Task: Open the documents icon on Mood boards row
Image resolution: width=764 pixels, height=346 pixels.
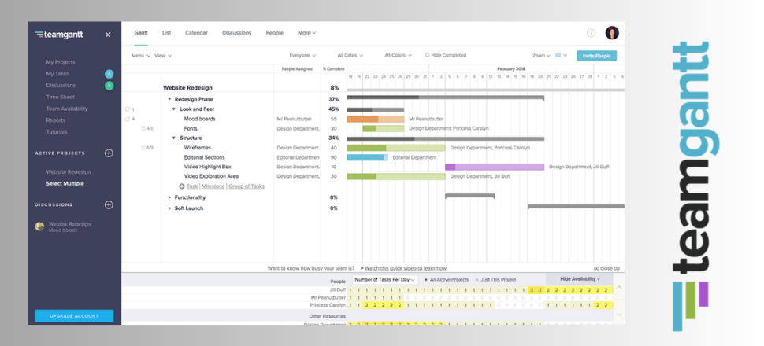Action: 128,119
